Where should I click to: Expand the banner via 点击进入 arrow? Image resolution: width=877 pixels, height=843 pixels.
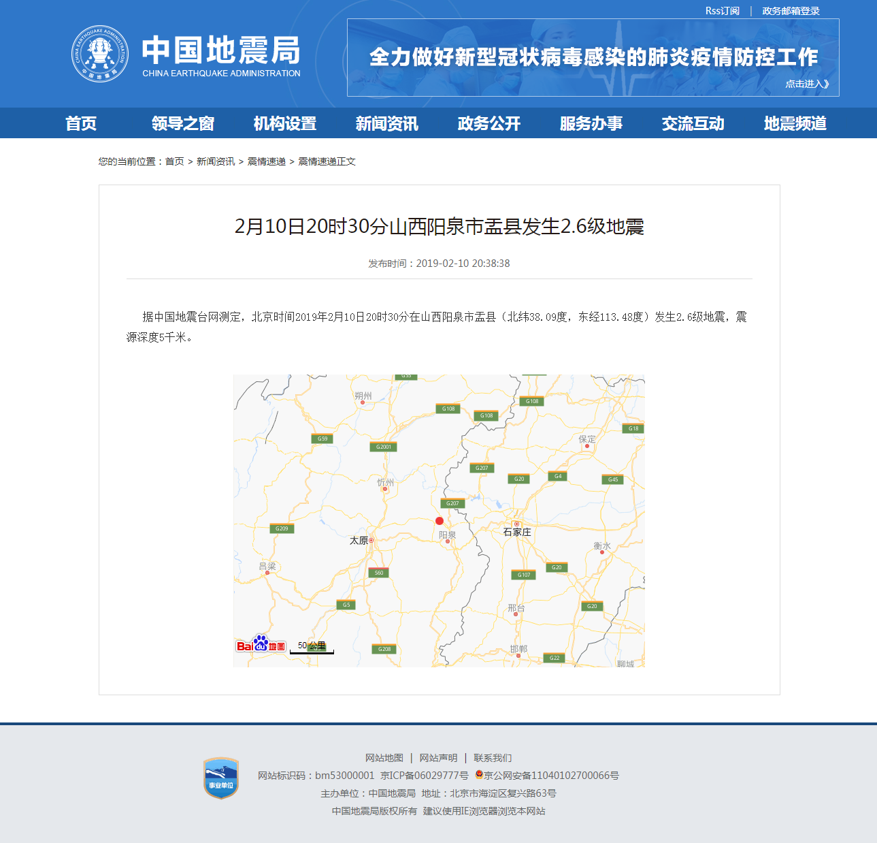pos(806,83)
